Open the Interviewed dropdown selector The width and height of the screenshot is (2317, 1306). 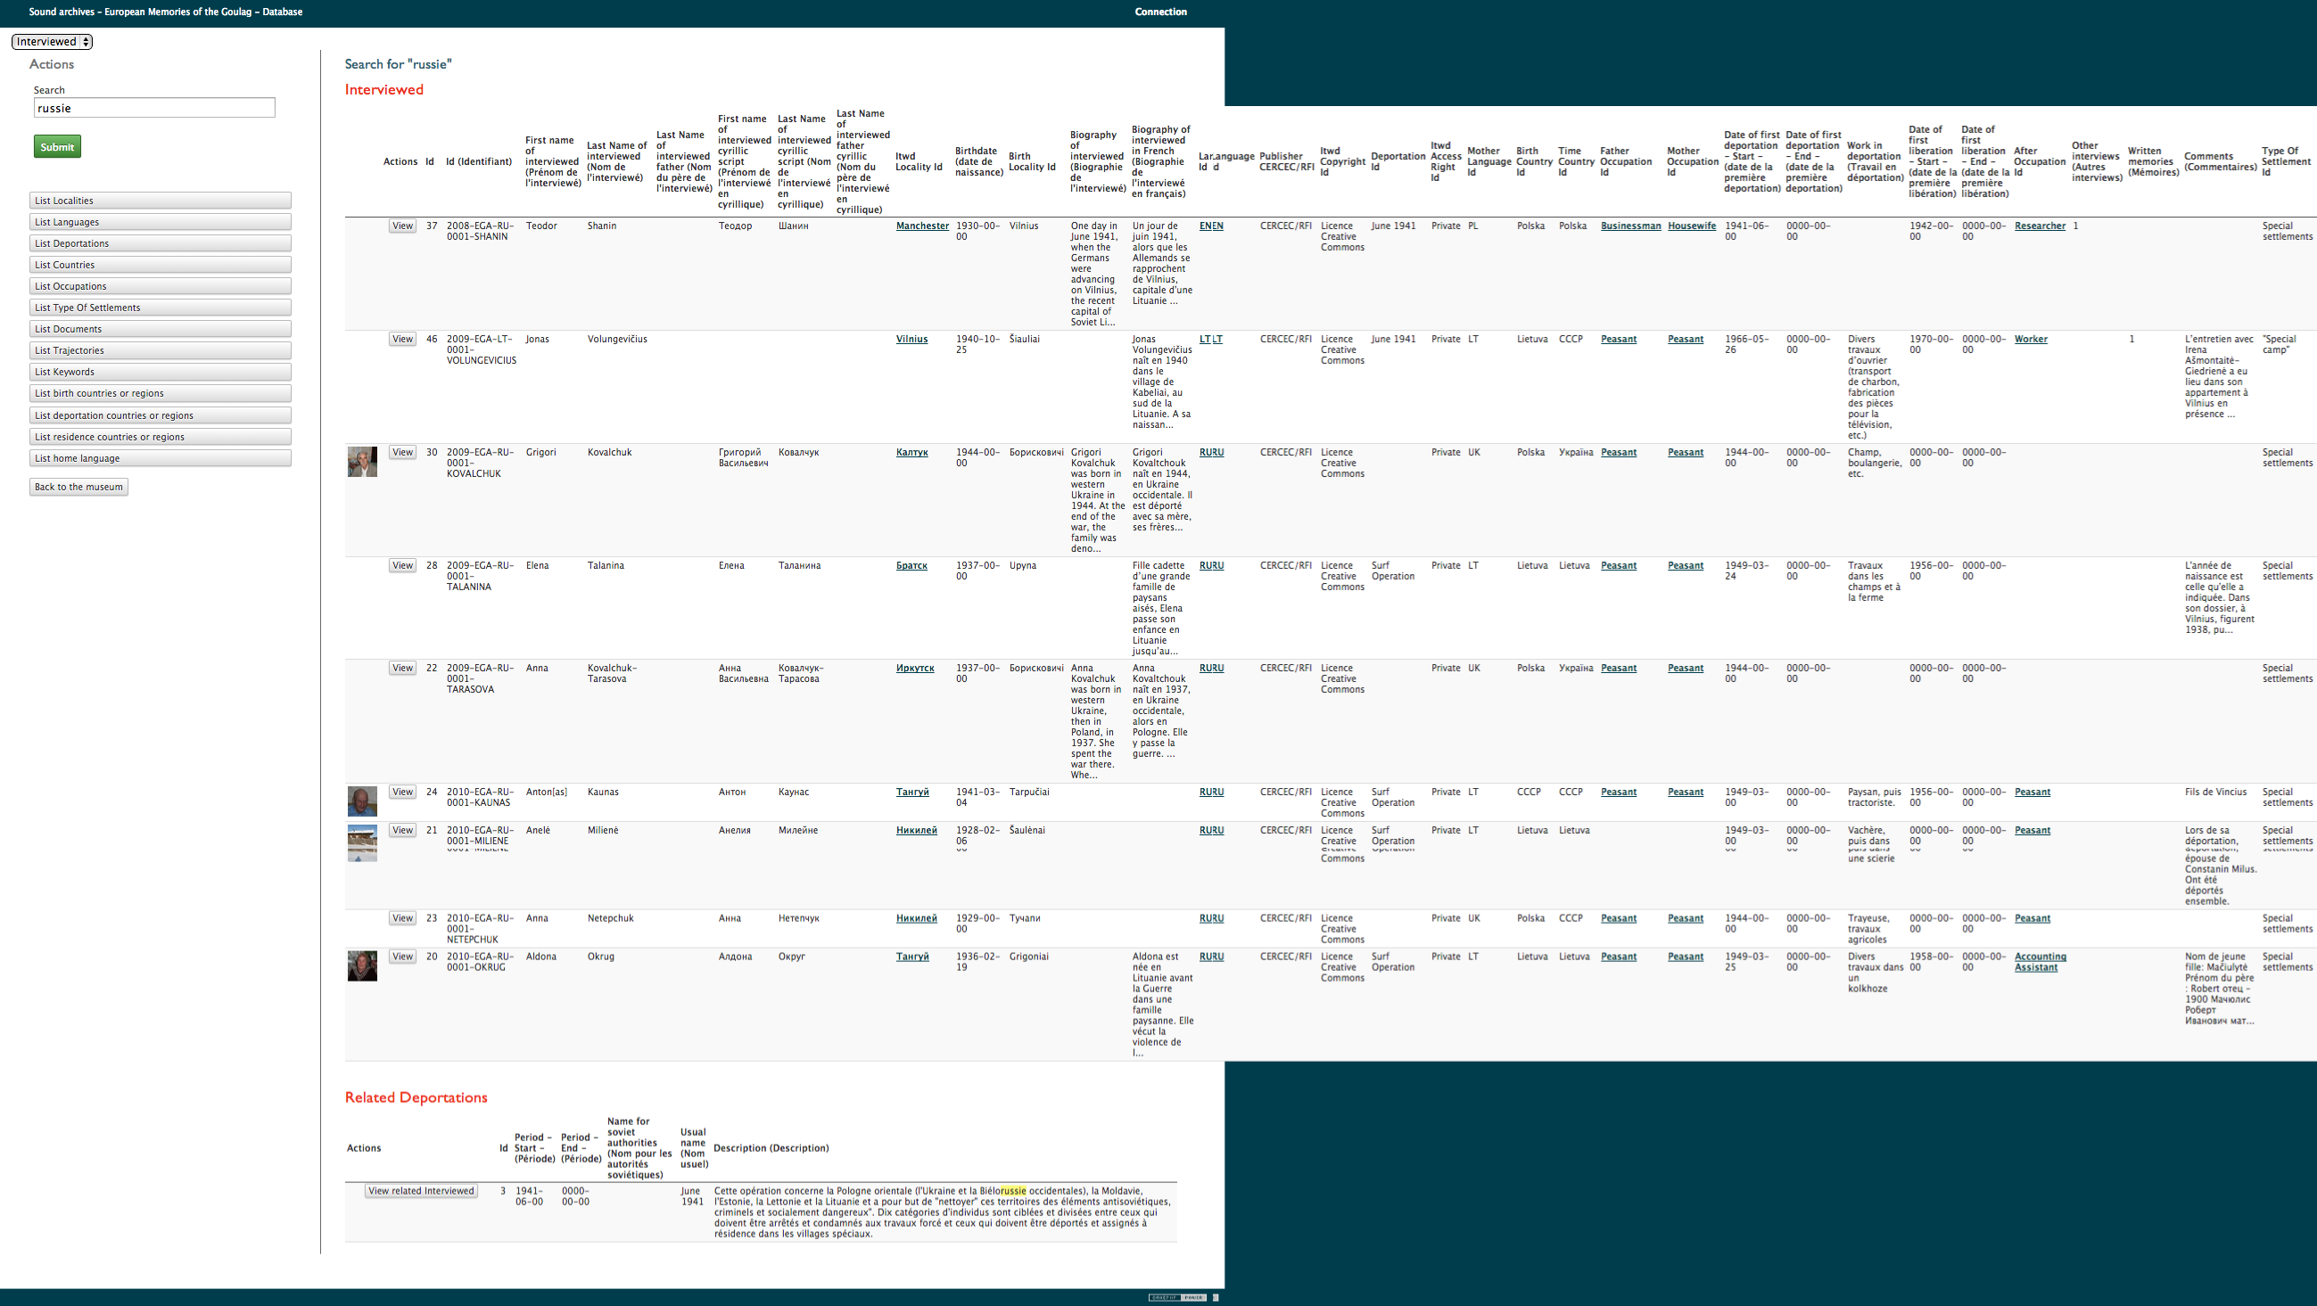pos(51,41)
